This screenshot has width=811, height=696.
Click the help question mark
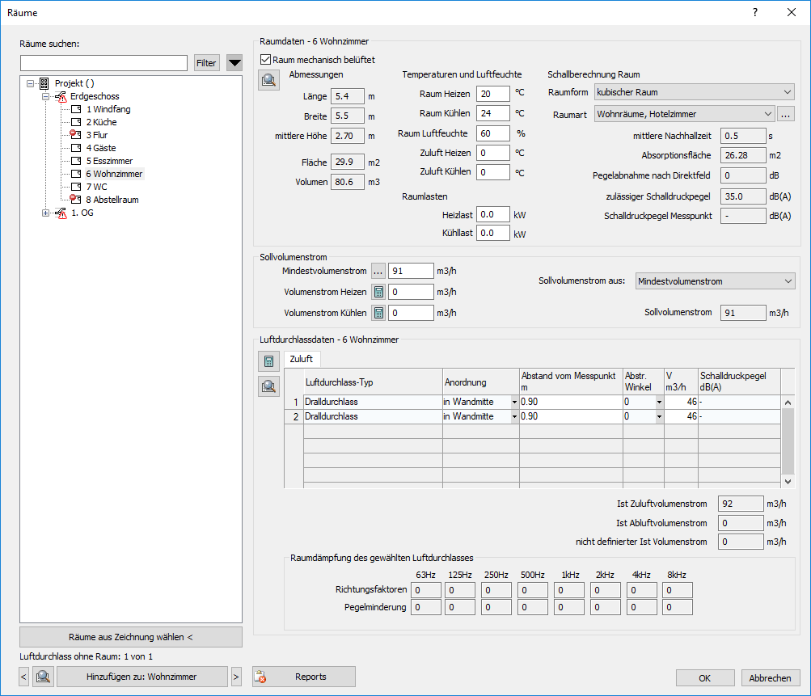point(755,12)
